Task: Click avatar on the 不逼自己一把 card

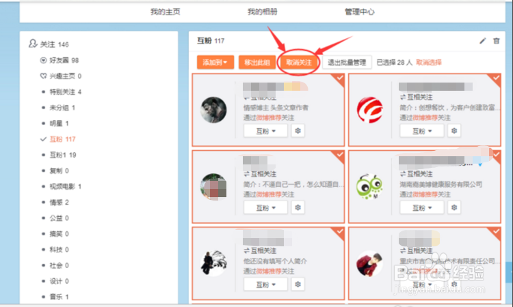Action: pos(213,186)
